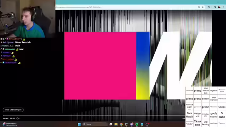This screenshot has width=226, height=127.
Task: Mark the goofy sound bingo cell
Action: (x=214, y=115)
